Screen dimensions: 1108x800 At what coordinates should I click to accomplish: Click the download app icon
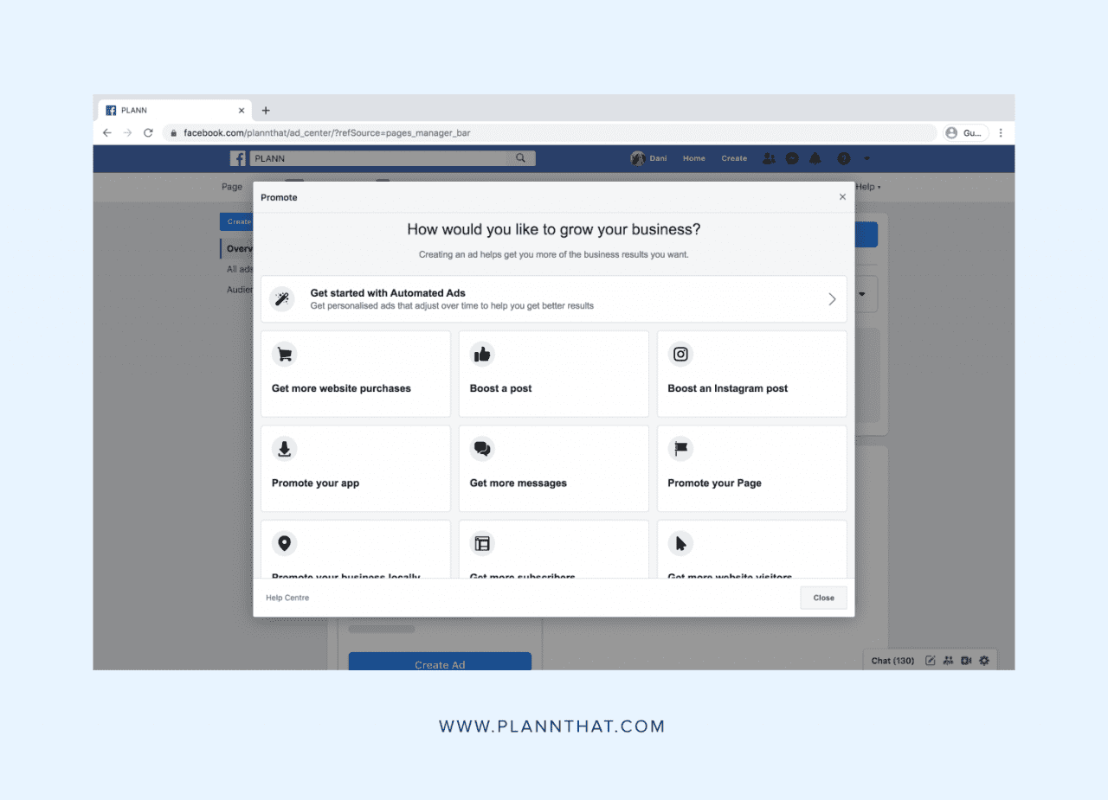284,449
